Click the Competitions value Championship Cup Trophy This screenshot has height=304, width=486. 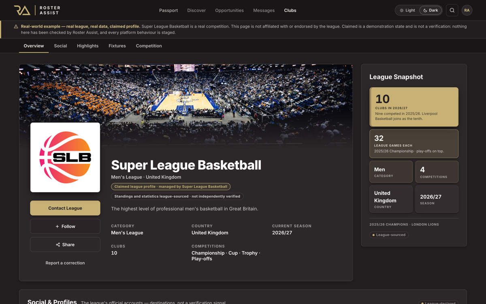[226, 256]
